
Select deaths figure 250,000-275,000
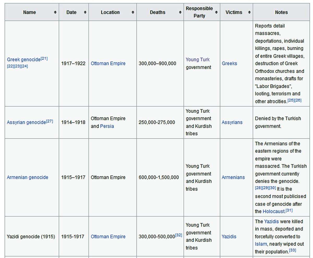157,122
